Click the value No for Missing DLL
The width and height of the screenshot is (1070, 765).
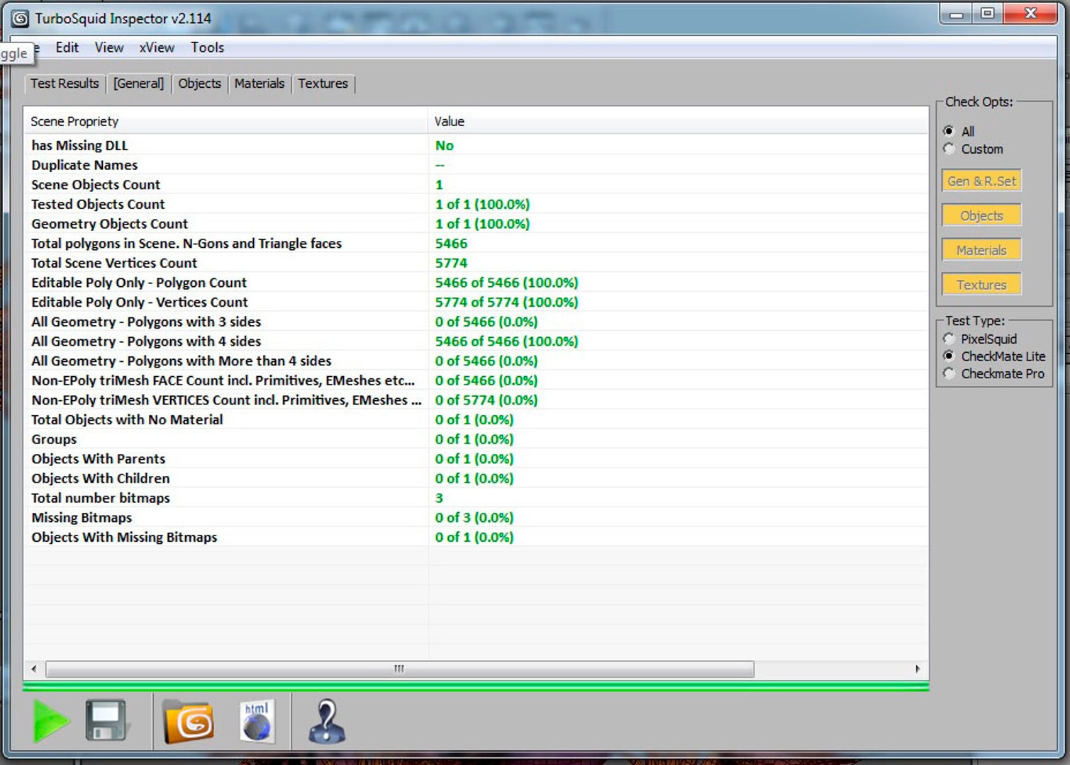point(444,145)
